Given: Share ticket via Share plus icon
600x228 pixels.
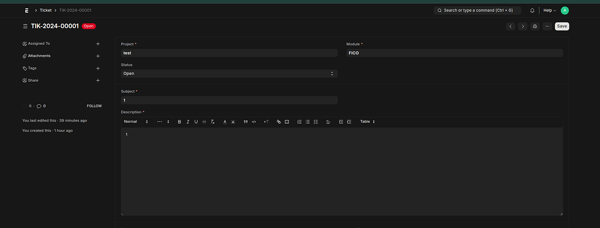Looking at the screenshot, I should pos(98,81).
